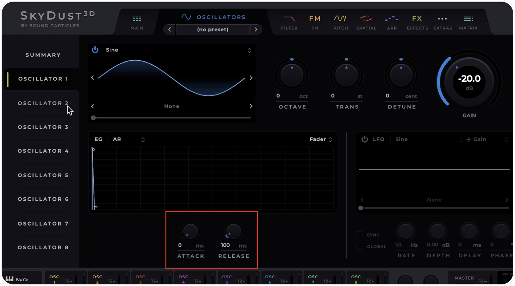The image size is (515, 286).
Task: Click the next preset arrow button
Action: pyautogui.click(x=256, y=29)
